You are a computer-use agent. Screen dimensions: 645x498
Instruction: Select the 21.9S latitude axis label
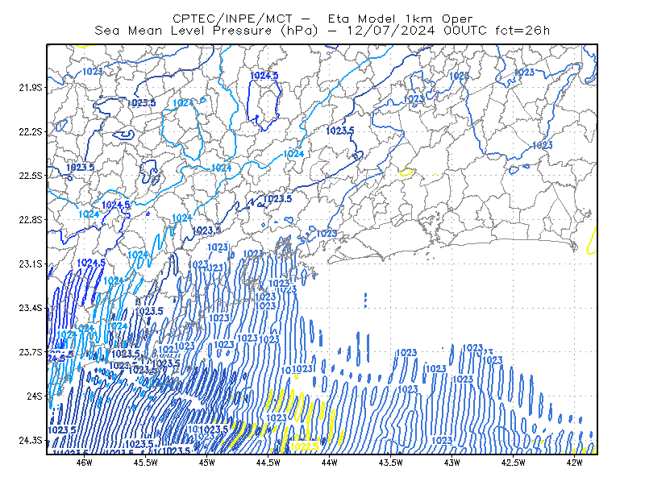pos(31,88)
